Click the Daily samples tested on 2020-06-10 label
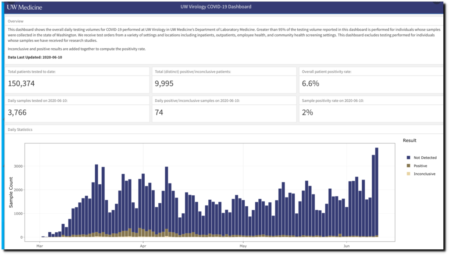 [x=38, y=101]
